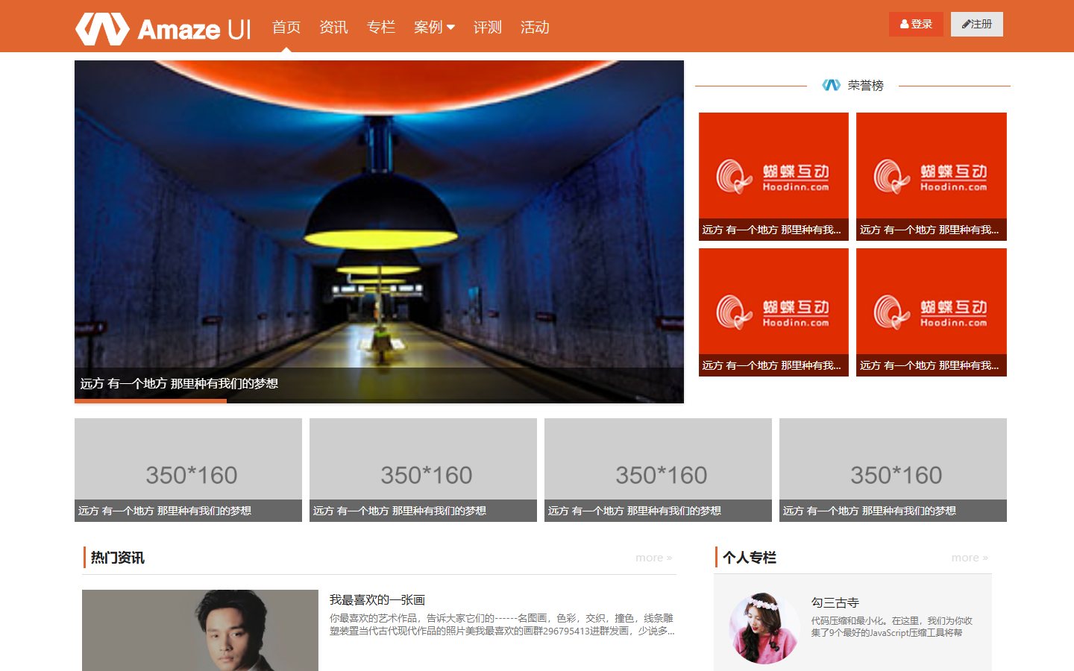
Task: Click the 代码压缩和最小化 description text
Action: coord(892,626)
